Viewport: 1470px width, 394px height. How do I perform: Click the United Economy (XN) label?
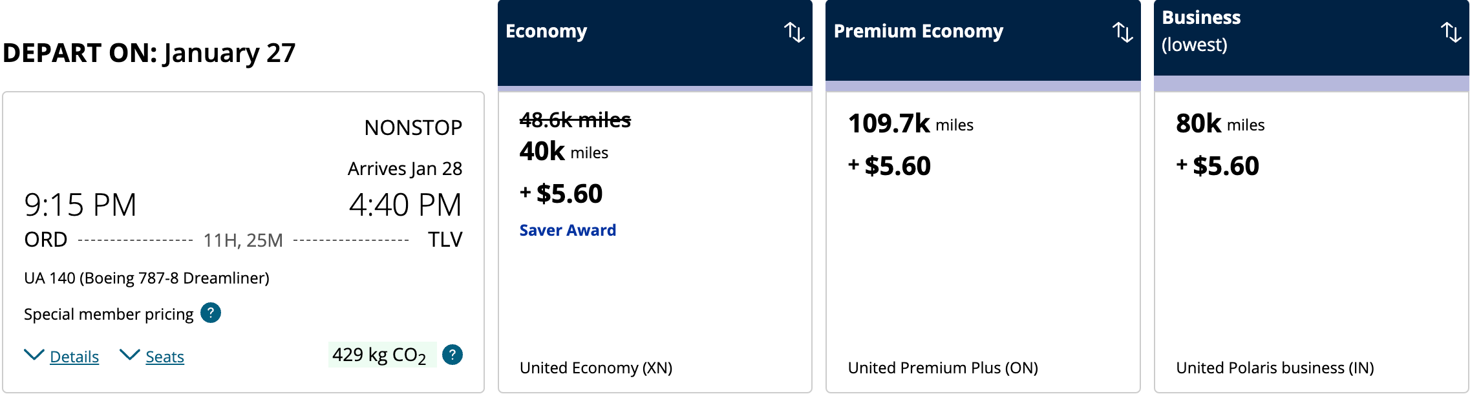coord(596,368)
